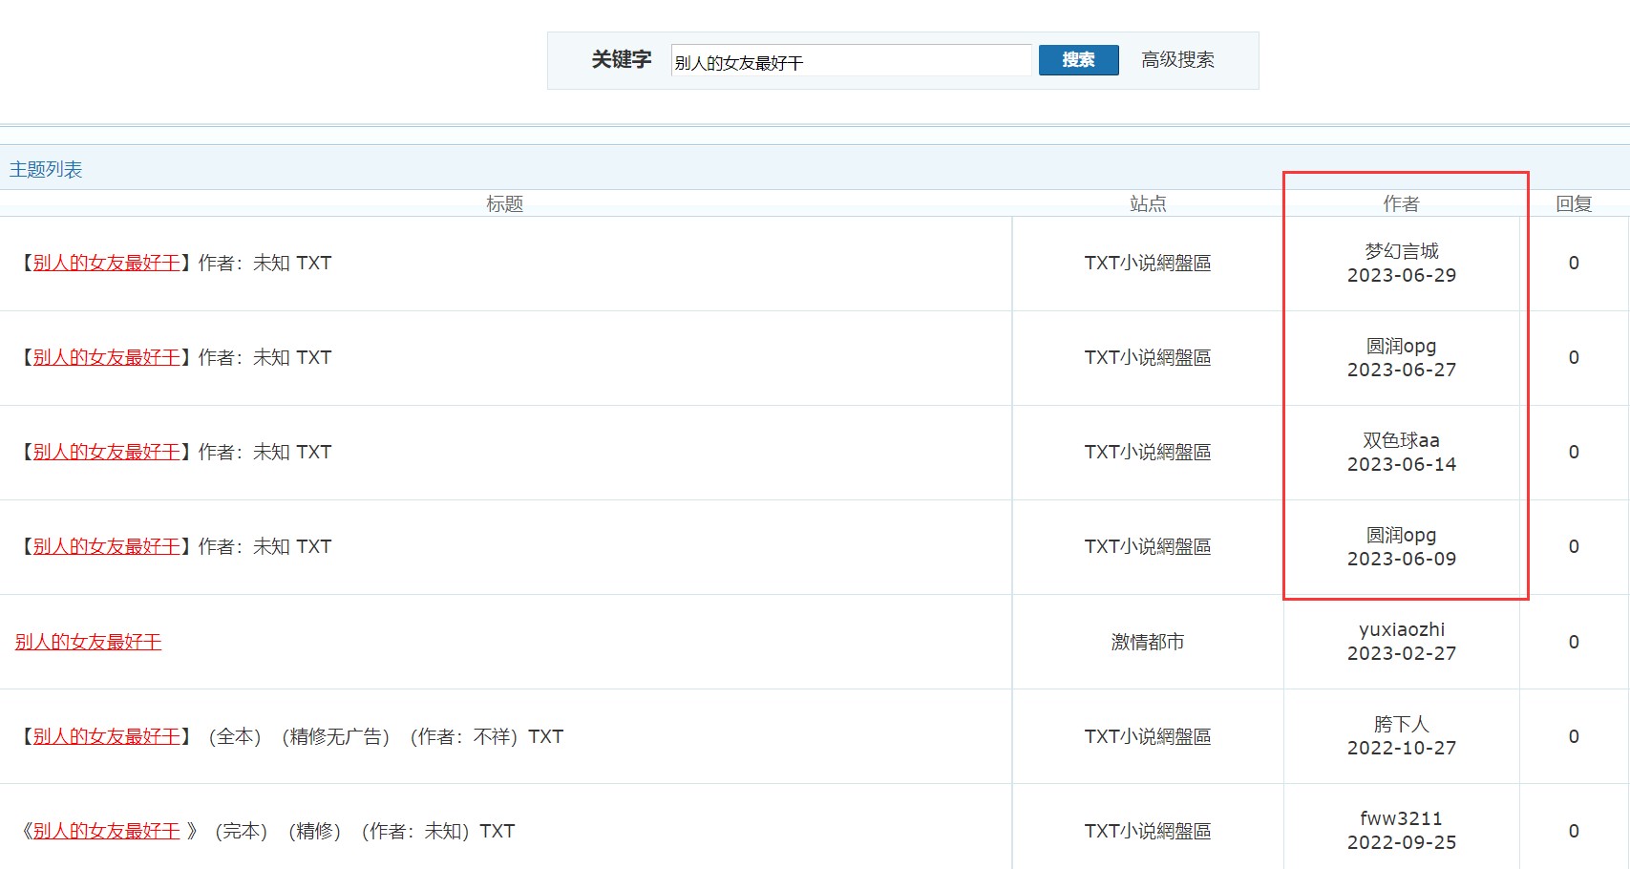This screenshot has width=1630, height=869.
Task: Select author name fww3211
Action: click(x=1401, y=818)
